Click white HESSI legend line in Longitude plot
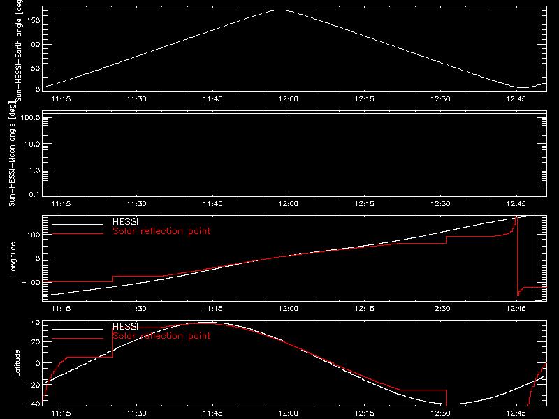 pyautogui.click(x=78, y=224)
